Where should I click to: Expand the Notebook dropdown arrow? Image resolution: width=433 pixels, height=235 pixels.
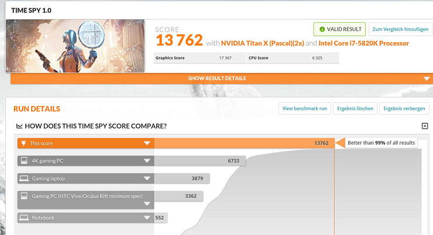click(147, 217)
